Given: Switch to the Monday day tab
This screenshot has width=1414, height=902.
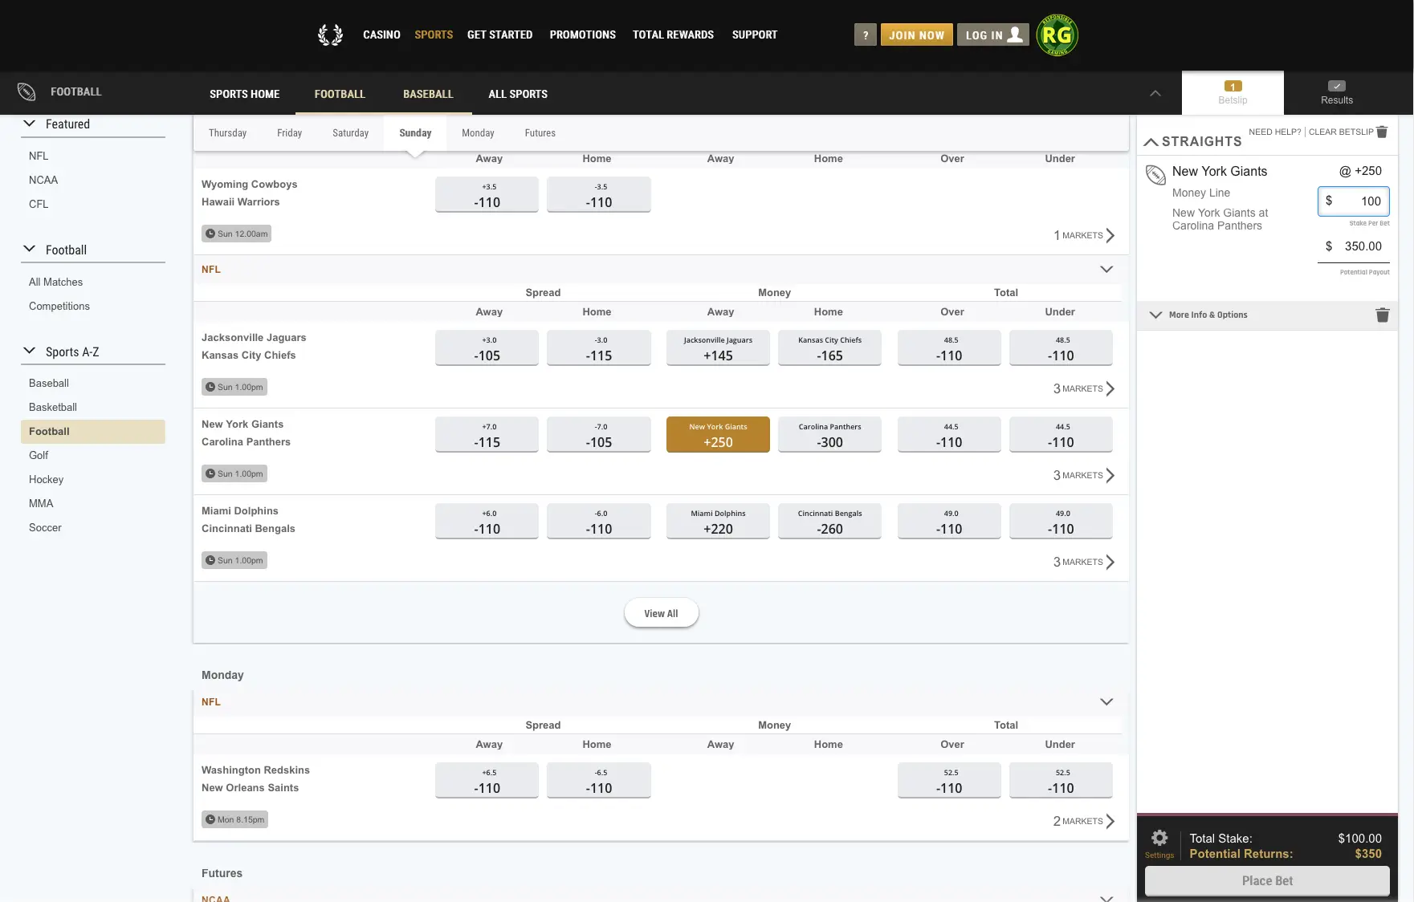Looking at the screenshot, I should pos(478,133).
